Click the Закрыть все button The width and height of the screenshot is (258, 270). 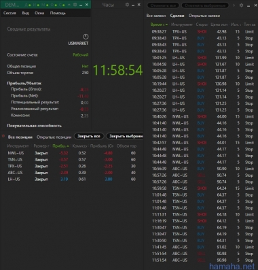coord(89,136)
